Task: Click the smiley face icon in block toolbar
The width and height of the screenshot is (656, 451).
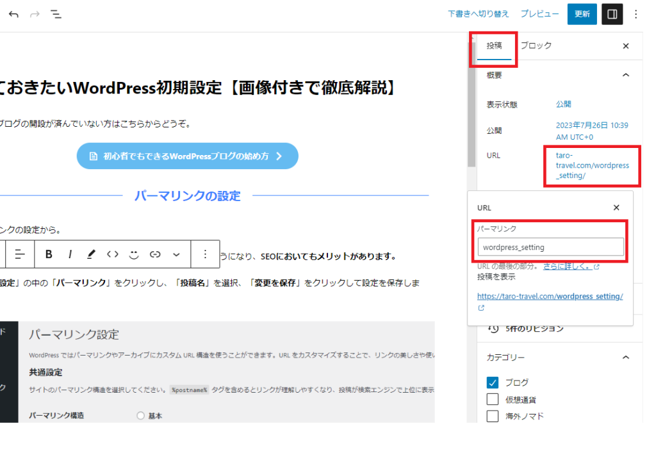Action: pyautogui.click(x=134, y=254)
